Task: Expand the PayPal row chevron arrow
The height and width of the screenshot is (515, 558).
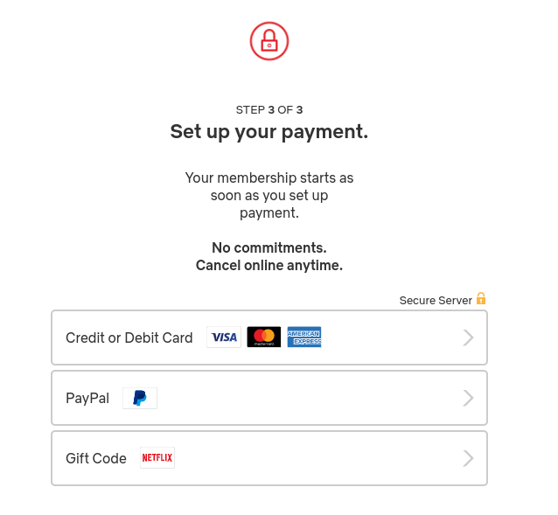Action: tap(468, 398)
